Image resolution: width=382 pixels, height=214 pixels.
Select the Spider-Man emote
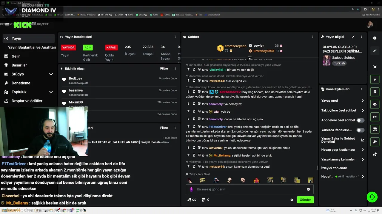256,180
